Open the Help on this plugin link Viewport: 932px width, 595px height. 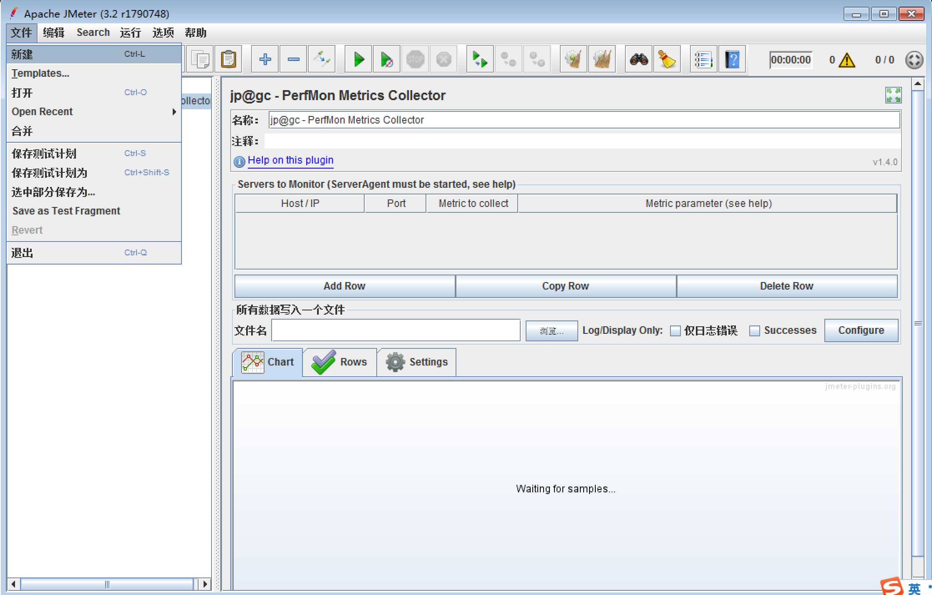[x=290, y=161]
